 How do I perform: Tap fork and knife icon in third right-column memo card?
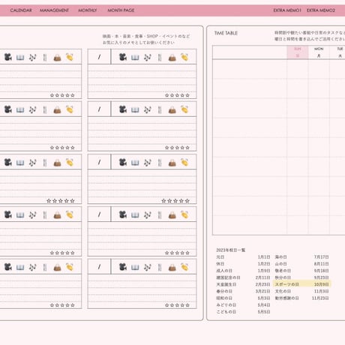tap(160, 163)
